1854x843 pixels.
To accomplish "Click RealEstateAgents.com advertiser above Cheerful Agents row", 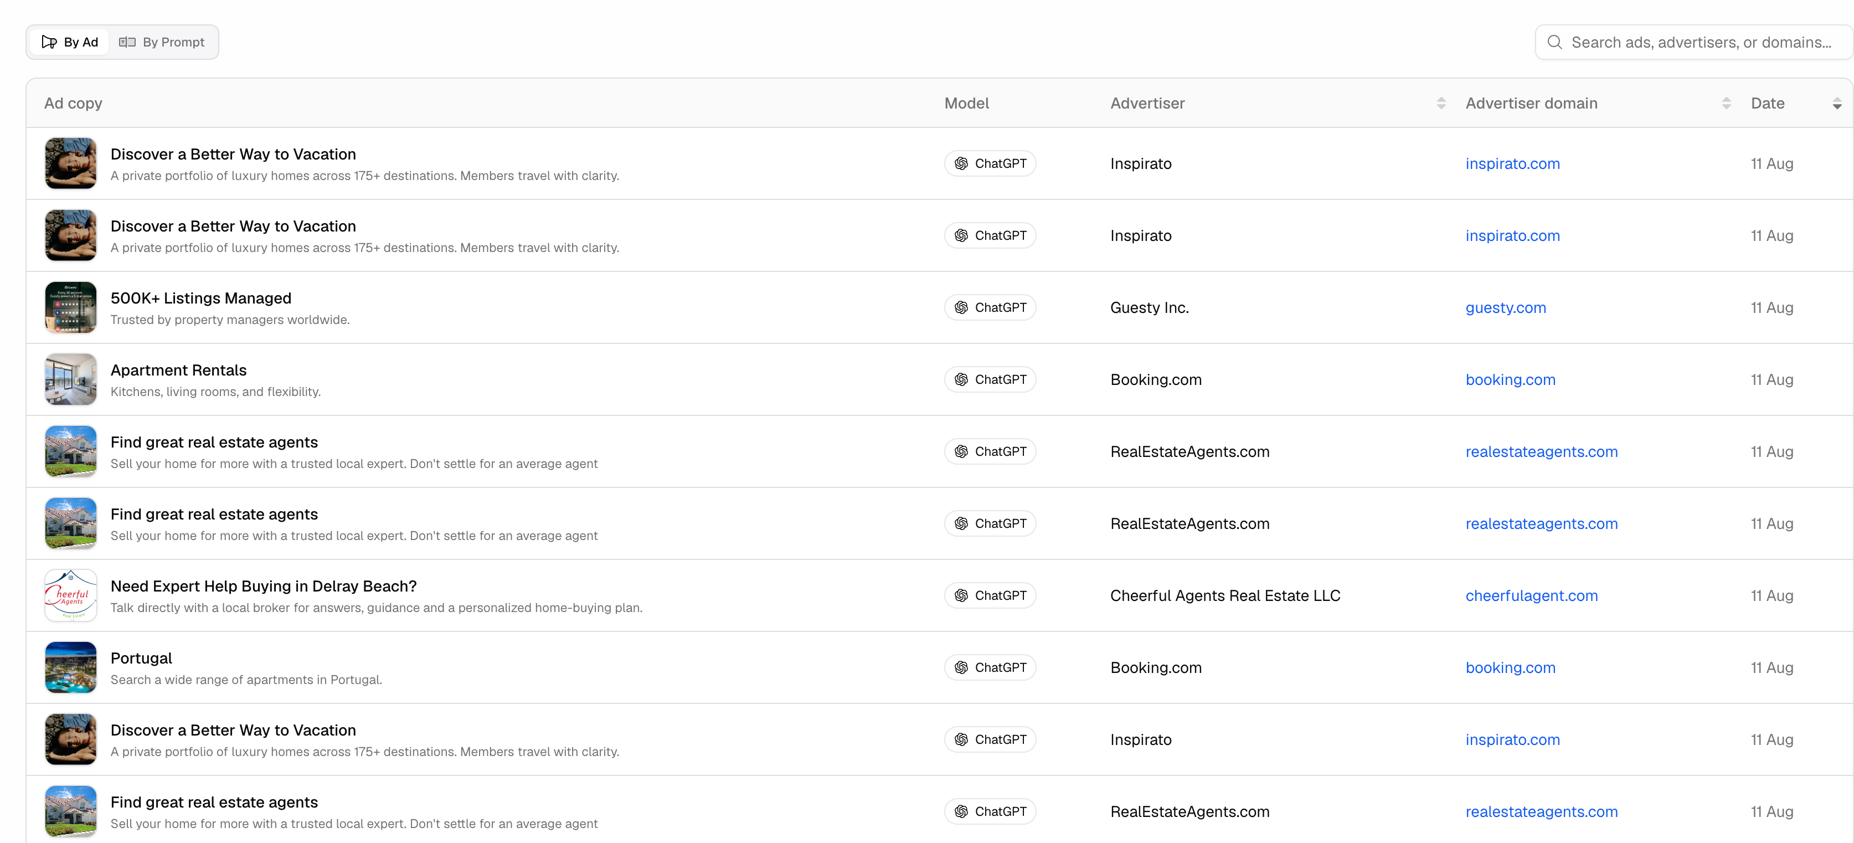I will (1189, 523).
